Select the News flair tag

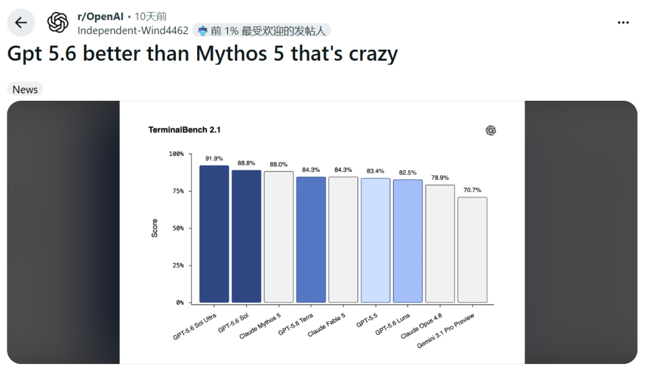pos(25,89)
